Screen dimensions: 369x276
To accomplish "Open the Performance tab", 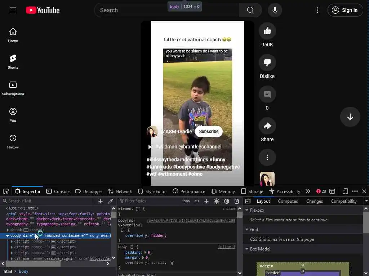I will 189,191.
